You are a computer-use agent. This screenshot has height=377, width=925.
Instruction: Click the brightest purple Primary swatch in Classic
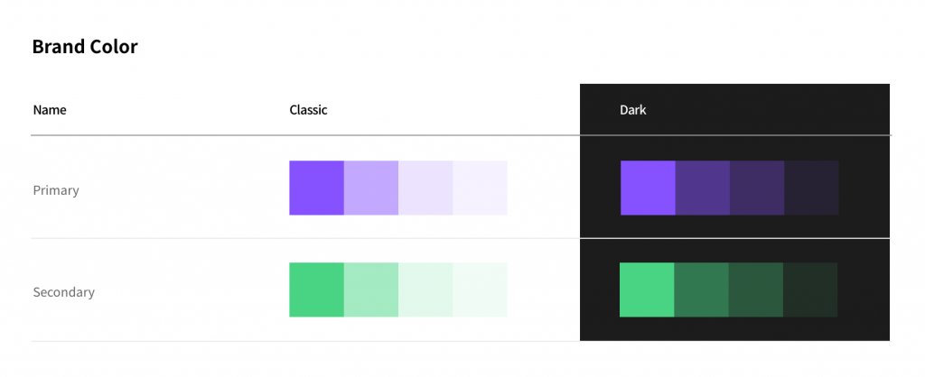point(316,188)
